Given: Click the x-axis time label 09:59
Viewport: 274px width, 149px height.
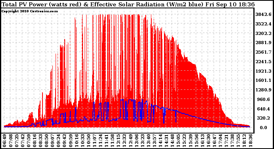Looking at the screenshot, I should tap(70, 141).
